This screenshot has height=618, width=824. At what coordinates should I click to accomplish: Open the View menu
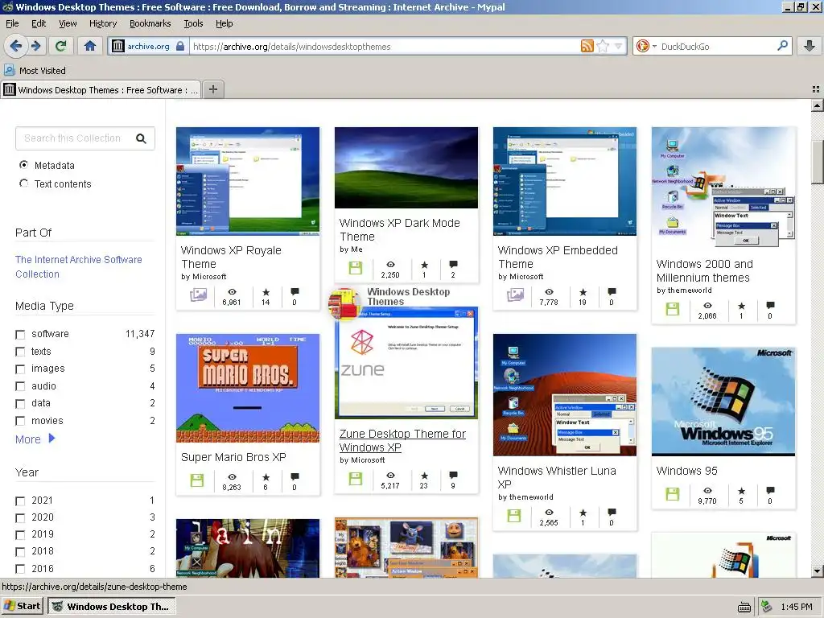pos(68,23)
